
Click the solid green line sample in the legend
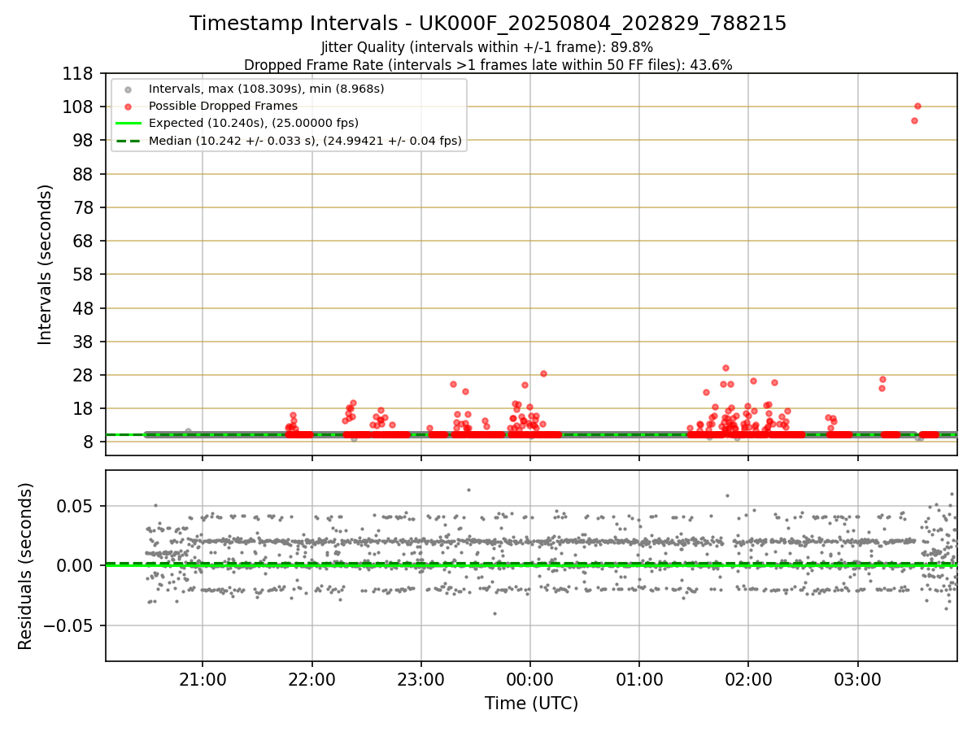(x=128, y=124)
